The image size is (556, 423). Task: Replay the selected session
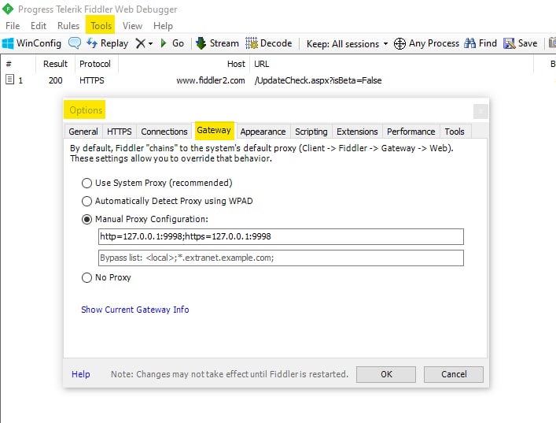(108, 43)
